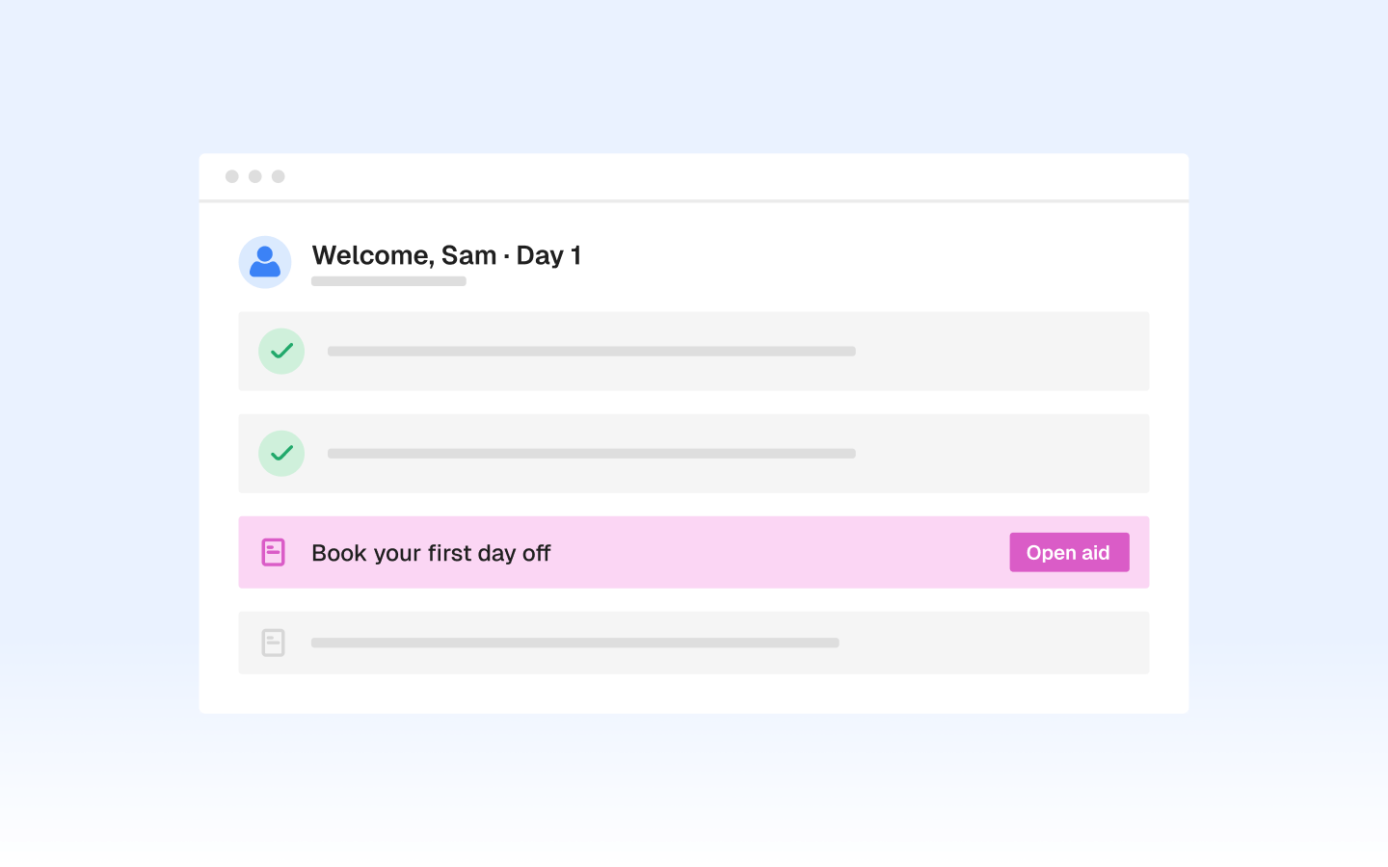Click the placeholder text in the second checked row
This screenshot has width=1388, height=867.
pyautogui.click(x=592, y=454)
